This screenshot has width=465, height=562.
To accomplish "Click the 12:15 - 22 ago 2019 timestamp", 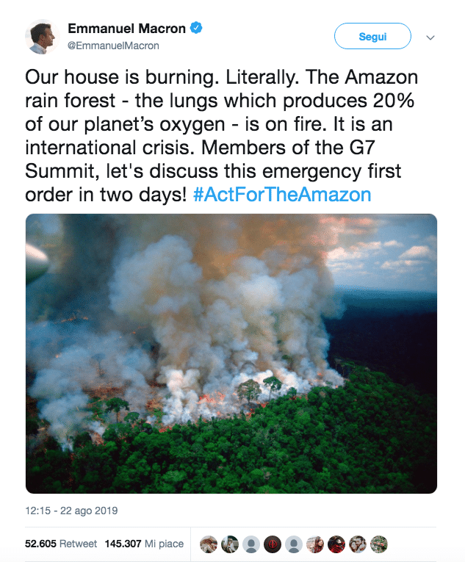I will pos(72,511).
